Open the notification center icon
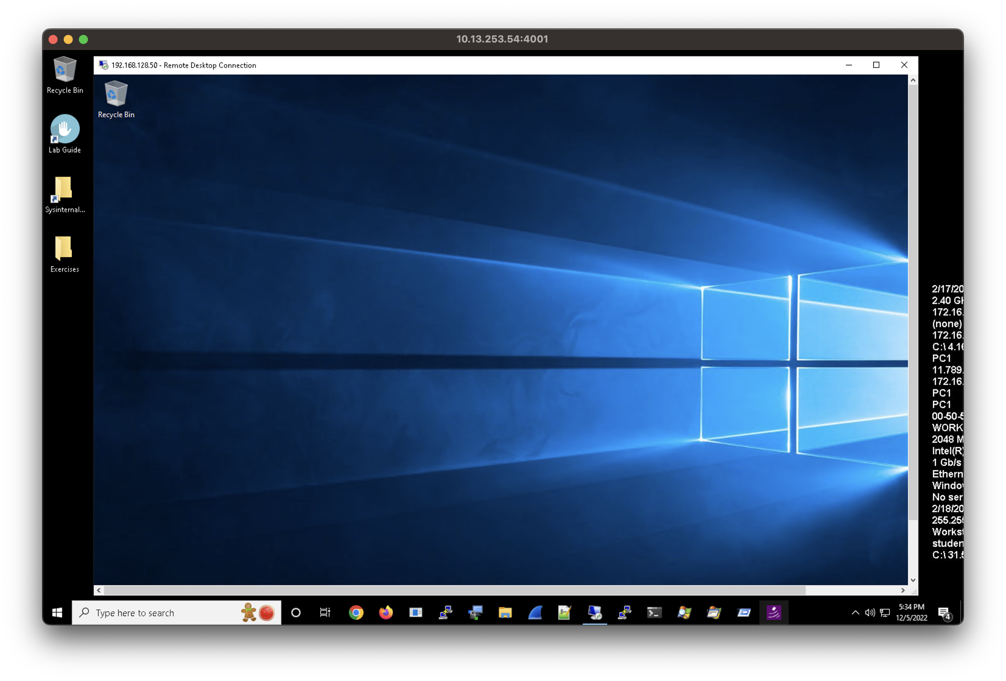The image size is (1006, 681). tap(944, 613)
